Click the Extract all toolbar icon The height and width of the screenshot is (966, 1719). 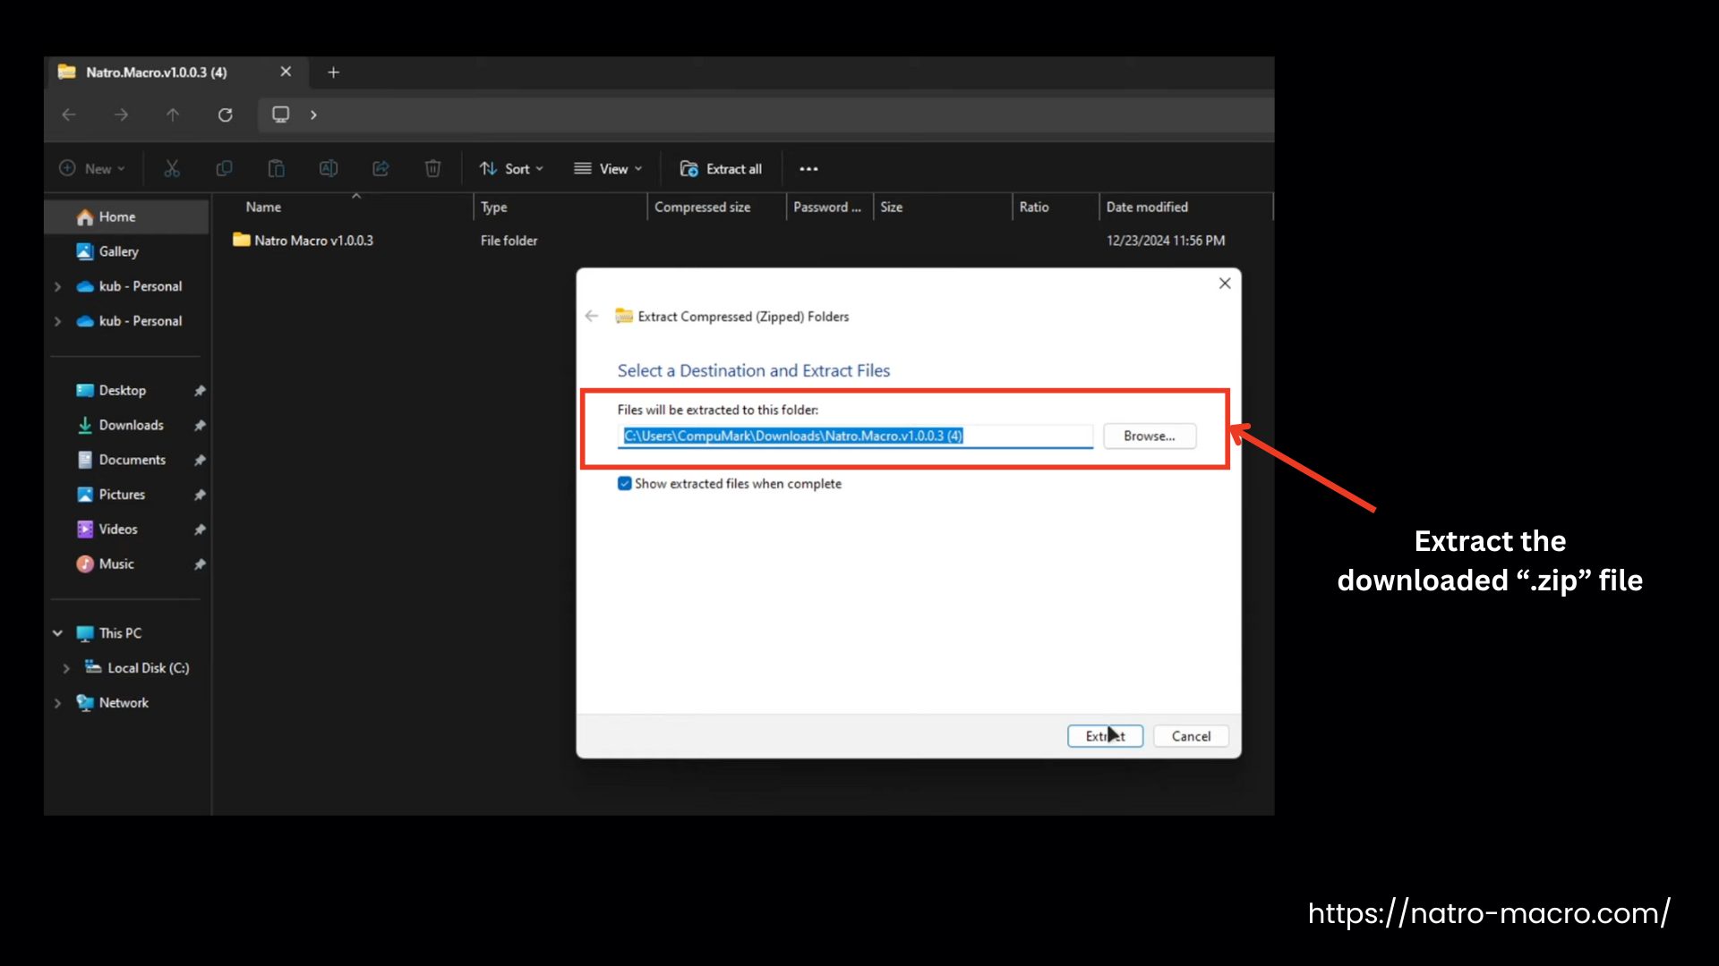pos(721,168)
